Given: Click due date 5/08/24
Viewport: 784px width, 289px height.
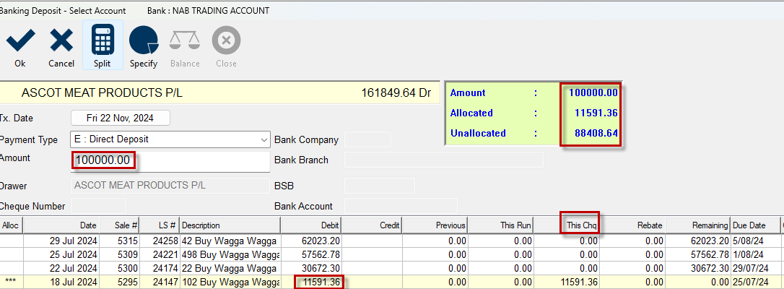Looking at the screenshot, I should [x=749, y=241].
